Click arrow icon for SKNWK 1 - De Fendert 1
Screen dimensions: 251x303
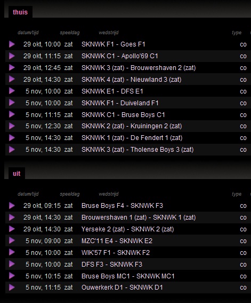click(x=12, y=138)
